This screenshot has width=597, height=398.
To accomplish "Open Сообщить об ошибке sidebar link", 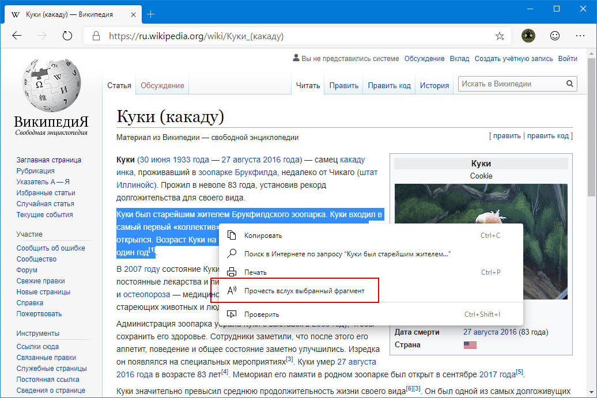I will pyautogui.click(x=51, y=248).
